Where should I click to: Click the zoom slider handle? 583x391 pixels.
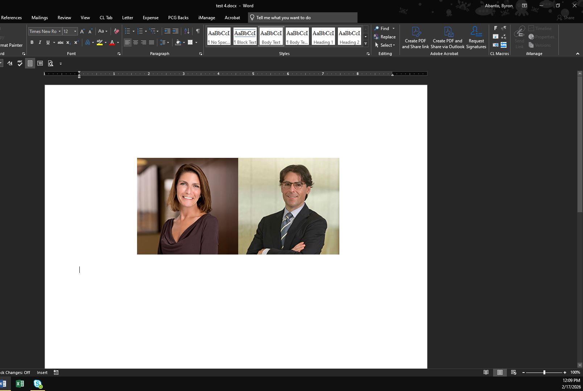(x=544, y=372)
